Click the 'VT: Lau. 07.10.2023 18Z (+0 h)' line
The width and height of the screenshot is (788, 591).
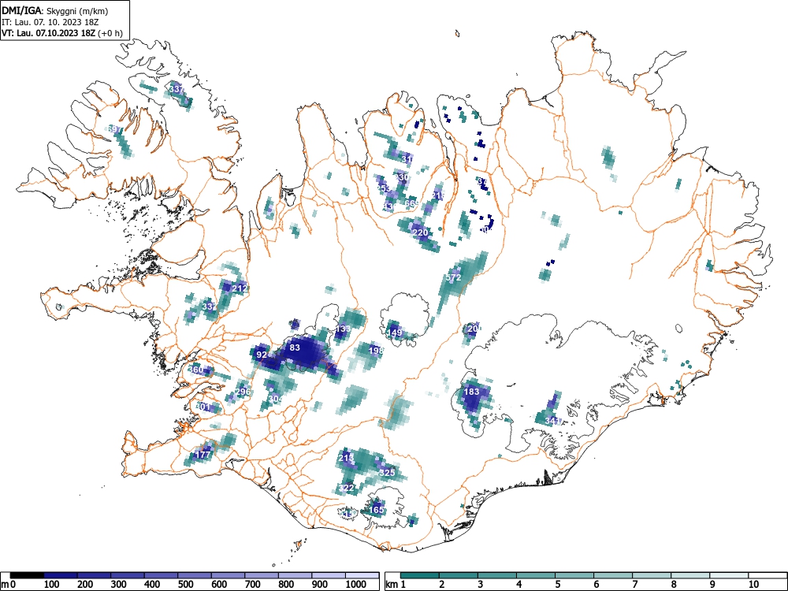62,33
